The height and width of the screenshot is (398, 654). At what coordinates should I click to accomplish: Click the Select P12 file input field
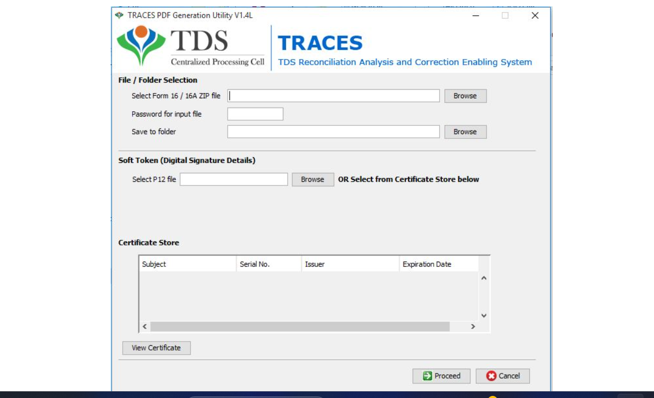tap(234, 179)
